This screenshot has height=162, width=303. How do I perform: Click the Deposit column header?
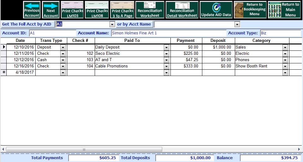[x=218, y=40]
